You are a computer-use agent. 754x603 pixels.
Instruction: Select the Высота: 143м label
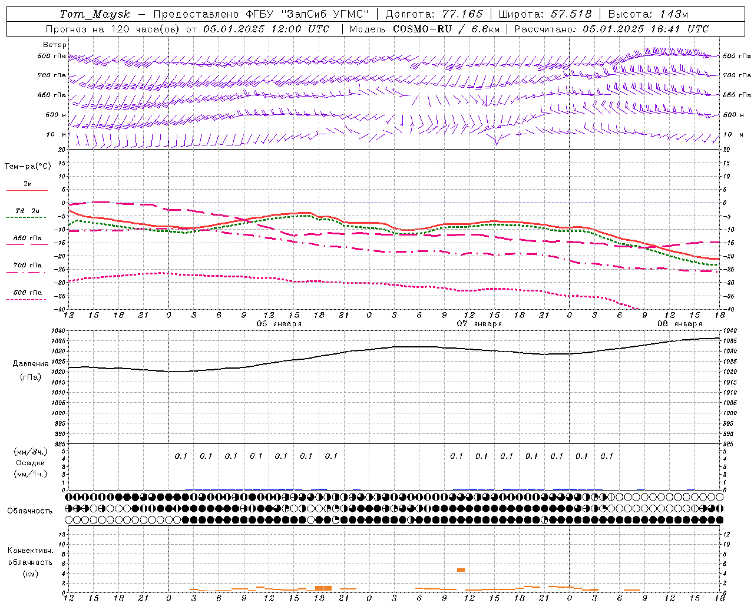point(648,14)
